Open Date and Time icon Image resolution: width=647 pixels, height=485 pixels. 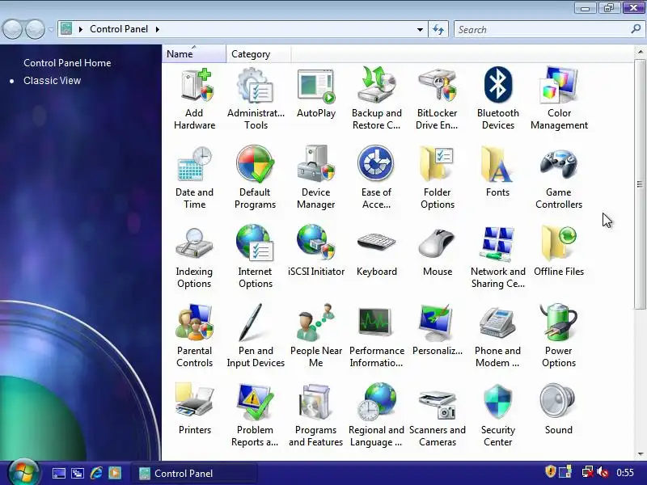coord(194,178)
